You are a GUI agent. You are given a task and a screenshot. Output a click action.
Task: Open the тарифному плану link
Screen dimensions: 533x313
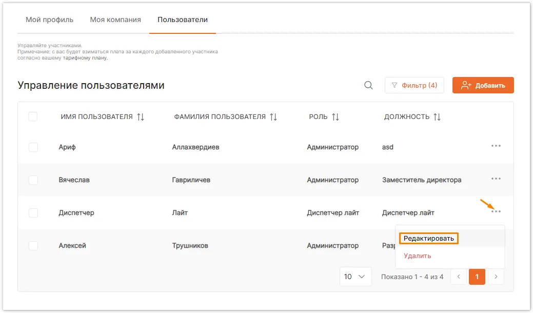point(85,58)
